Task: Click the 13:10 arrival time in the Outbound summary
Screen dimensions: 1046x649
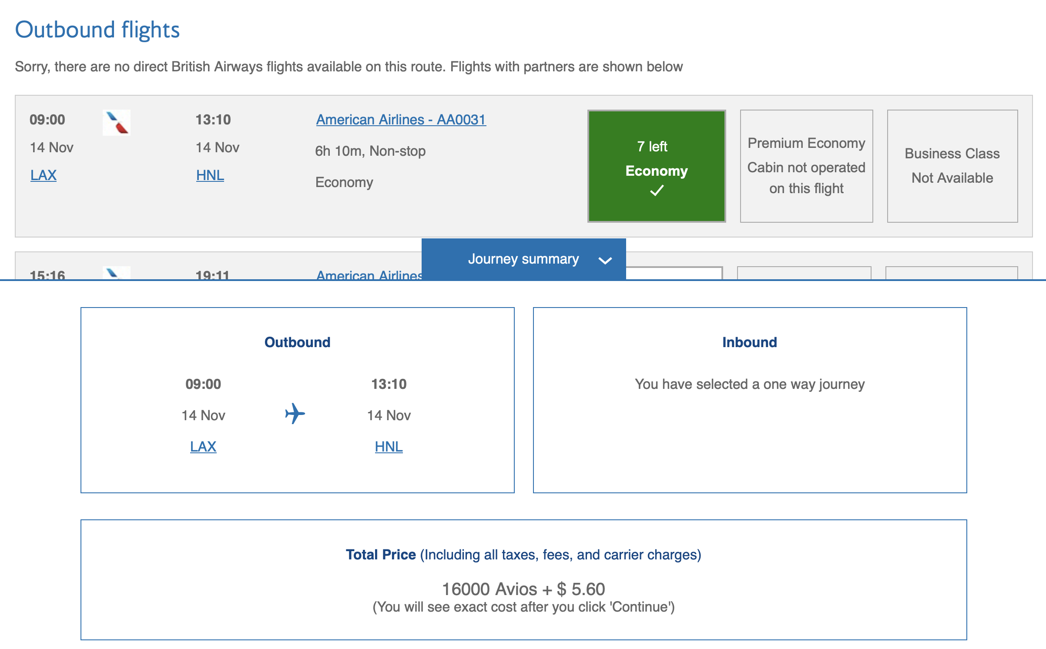Action: 389,384
